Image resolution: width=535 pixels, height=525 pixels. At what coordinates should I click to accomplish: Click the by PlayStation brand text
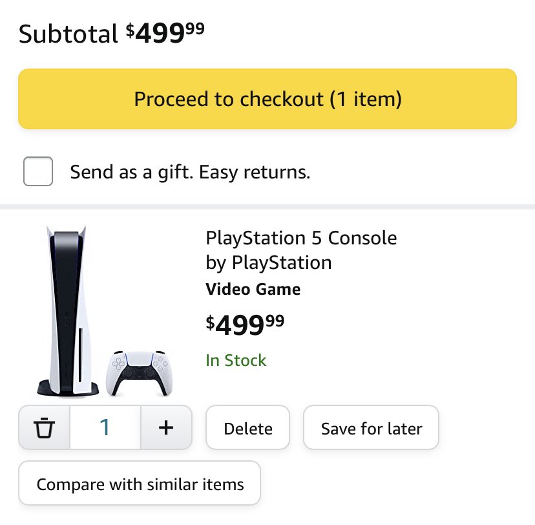269,263
